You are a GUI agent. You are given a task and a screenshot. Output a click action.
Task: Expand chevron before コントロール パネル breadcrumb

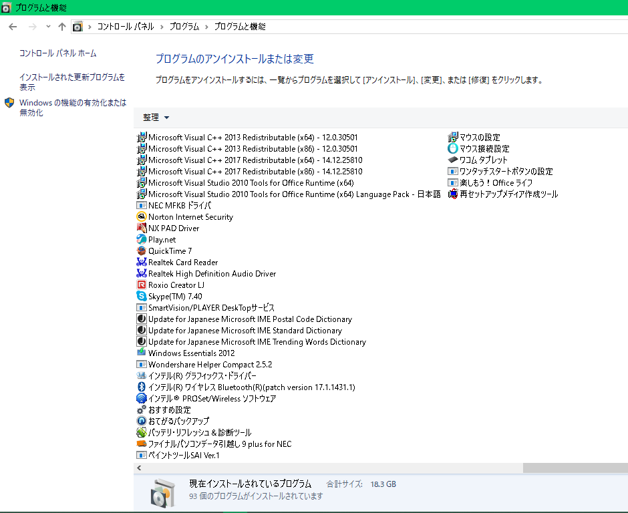click(x=90, y=27)
